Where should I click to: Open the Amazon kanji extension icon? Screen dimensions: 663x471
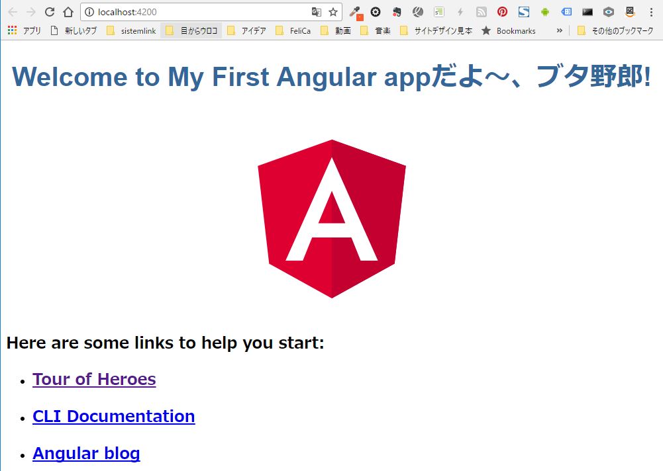click(x=630, y=12)
